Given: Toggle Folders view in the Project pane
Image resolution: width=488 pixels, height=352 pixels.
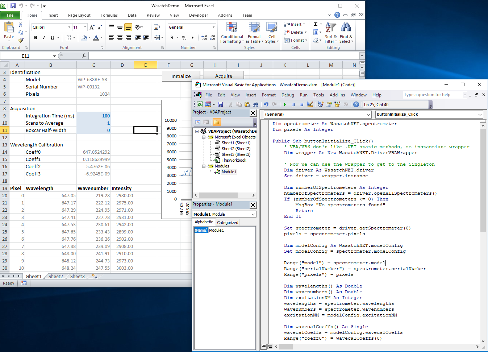Looking at the screenshot, I should click(x=216, y=122).
